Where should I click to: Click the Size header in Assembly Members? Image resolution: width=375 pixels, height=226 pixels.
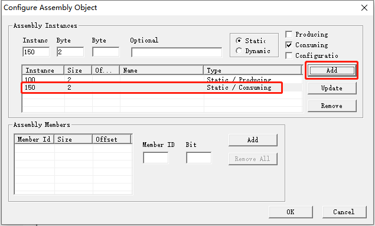(x=73, y=139)
